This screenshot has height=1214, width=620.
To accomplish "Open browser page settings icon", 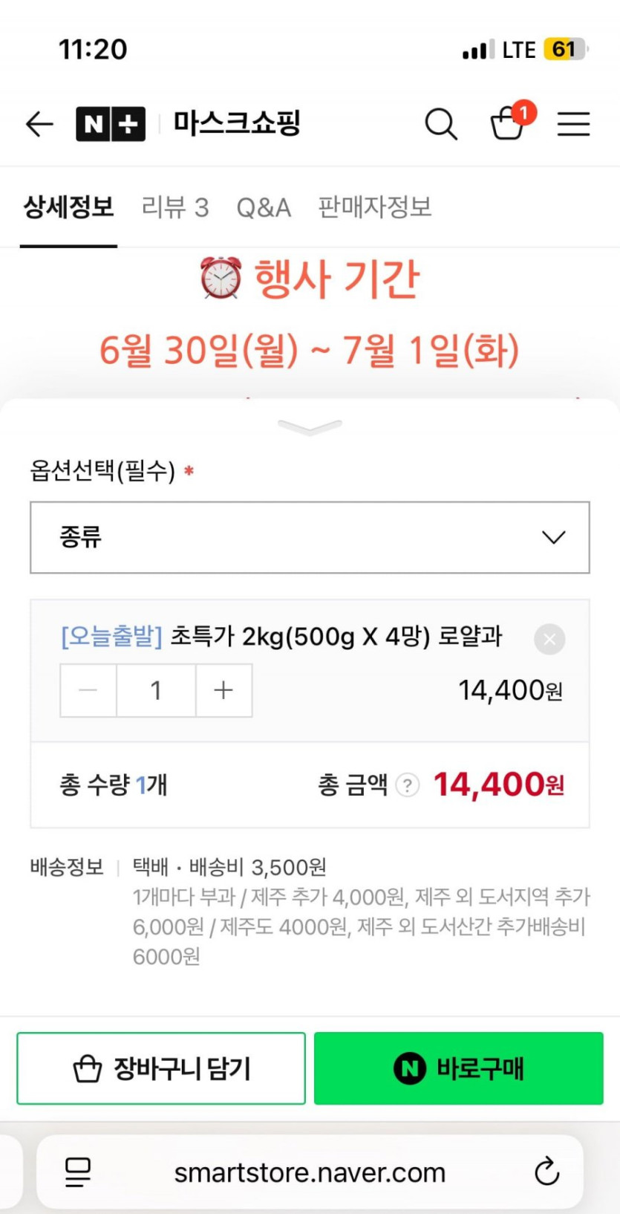I will tap(78, 1172).
